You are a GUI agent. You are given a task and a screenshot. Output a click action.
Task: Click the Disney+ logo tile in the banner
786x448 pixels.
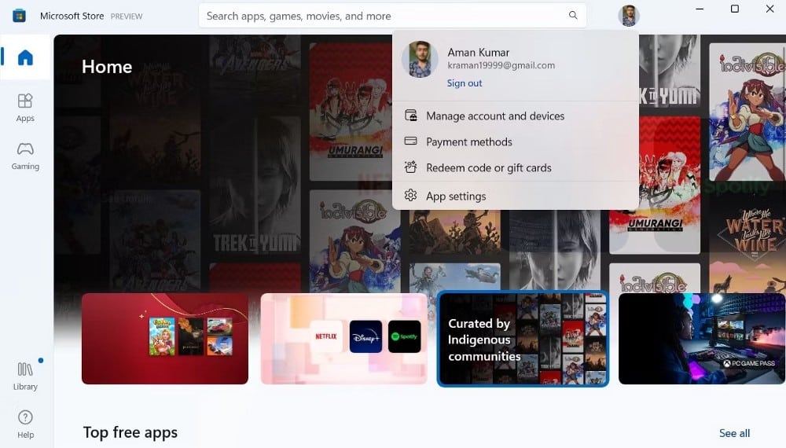365,336
